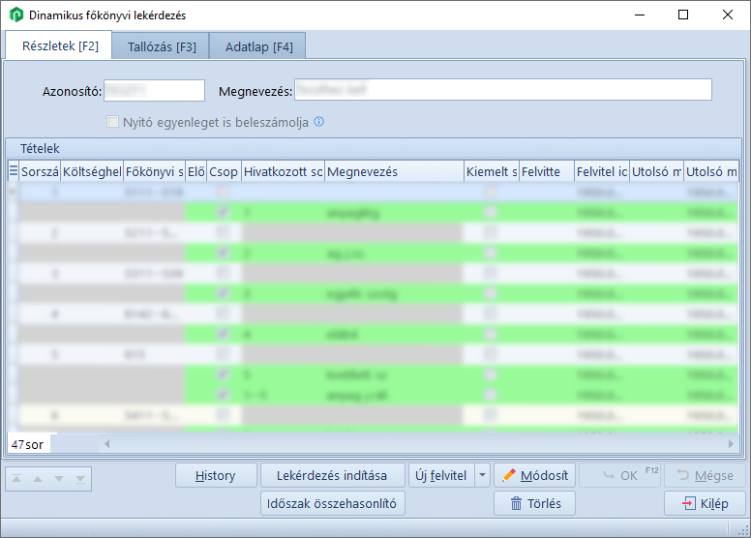
Task: Exit using the Kilép button
Action: pos(705,503)
